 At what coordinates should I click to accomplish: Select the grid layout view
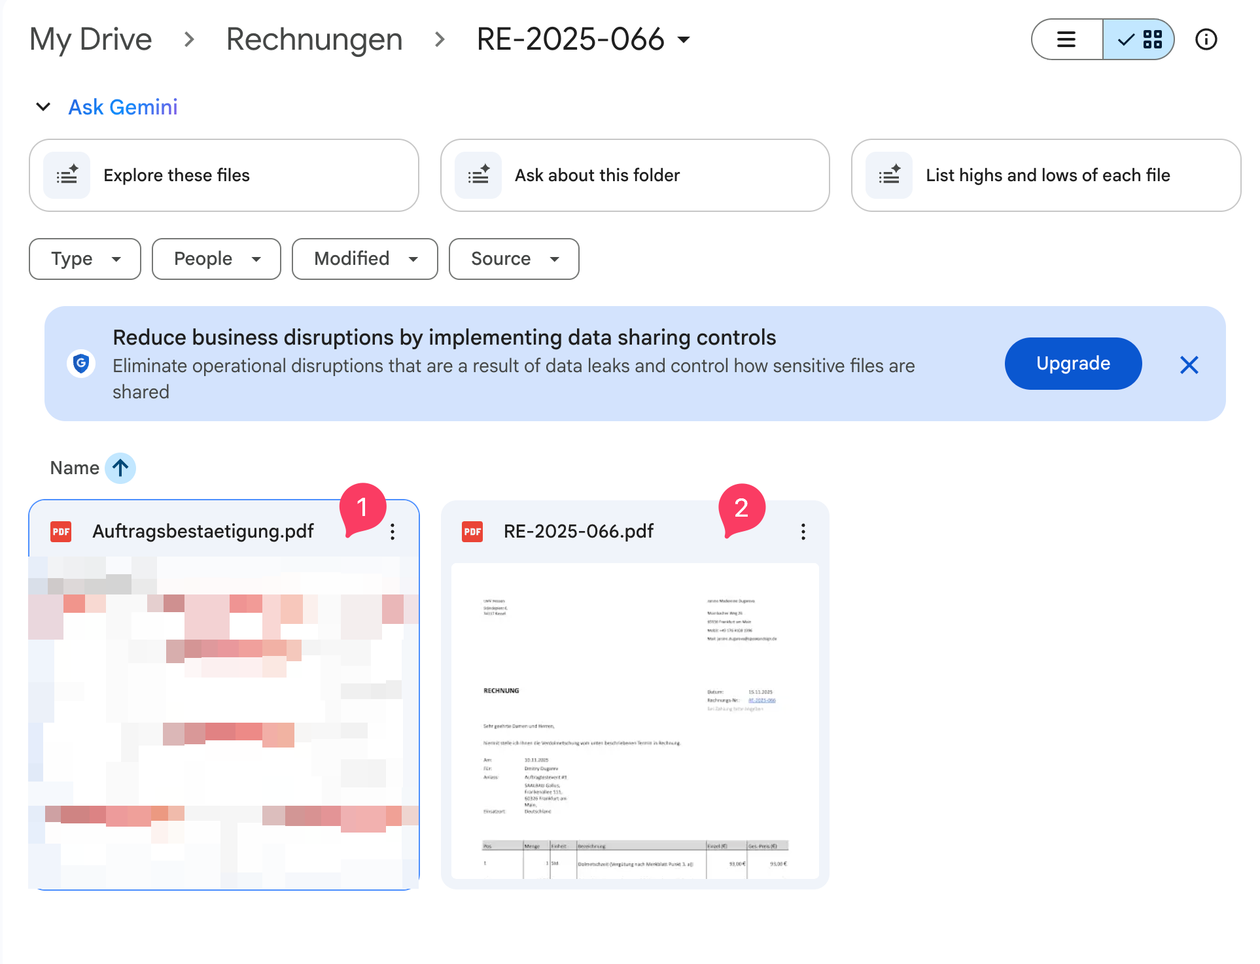click(1139, 40)
